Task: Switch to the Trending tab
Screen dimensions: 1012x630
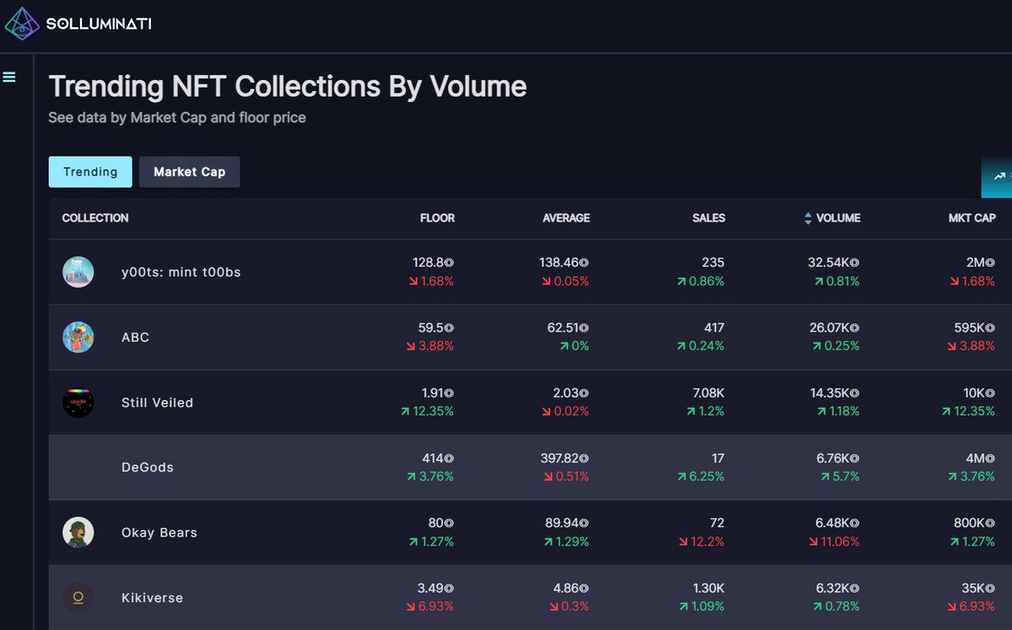Action: [90, 172]
